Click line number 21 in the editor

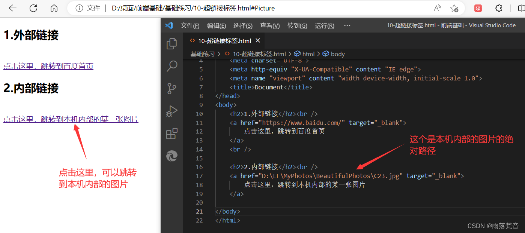click(x=199, y=211)
